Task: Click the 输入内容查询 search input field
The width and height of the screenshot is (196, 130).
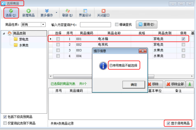Action: pos(96,25)
